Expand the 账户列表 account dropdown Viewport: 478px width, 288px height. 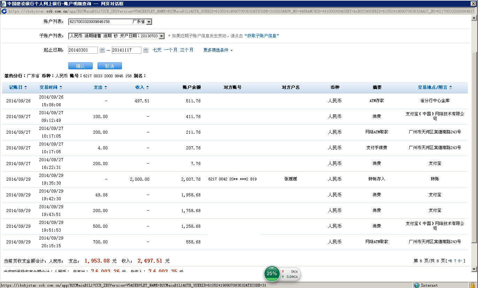click(x=149, y=22)
